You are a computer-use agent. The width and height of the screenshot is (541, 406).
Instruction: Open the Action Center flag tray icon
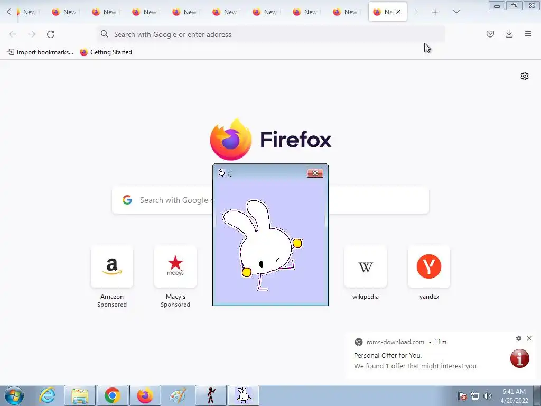coord(462,396)
